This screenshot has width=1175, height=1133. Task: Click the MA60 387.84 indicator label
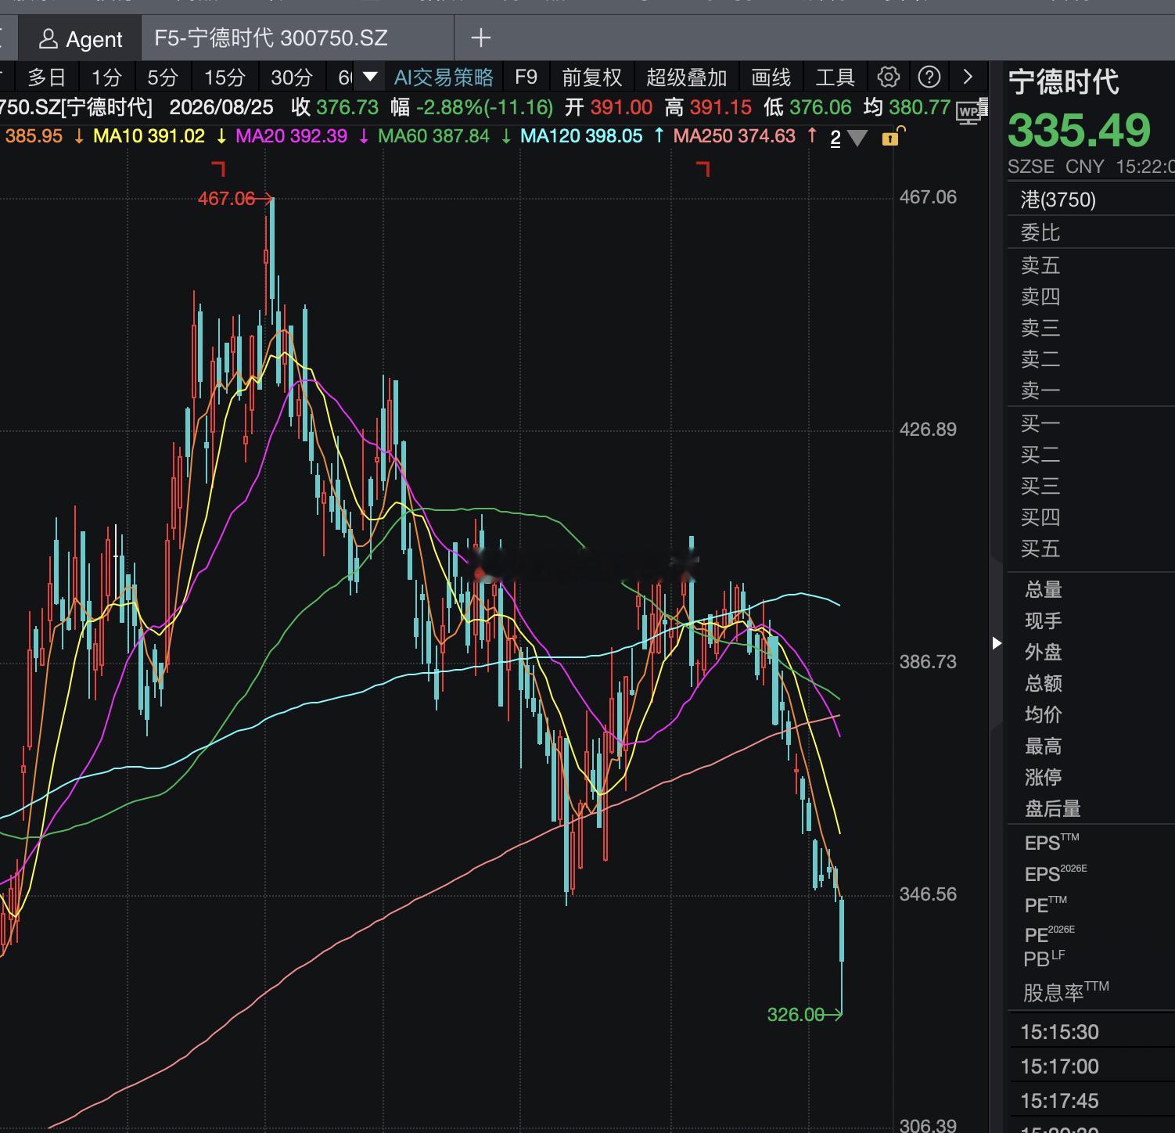pyautogui.click(x=433, y=136)
